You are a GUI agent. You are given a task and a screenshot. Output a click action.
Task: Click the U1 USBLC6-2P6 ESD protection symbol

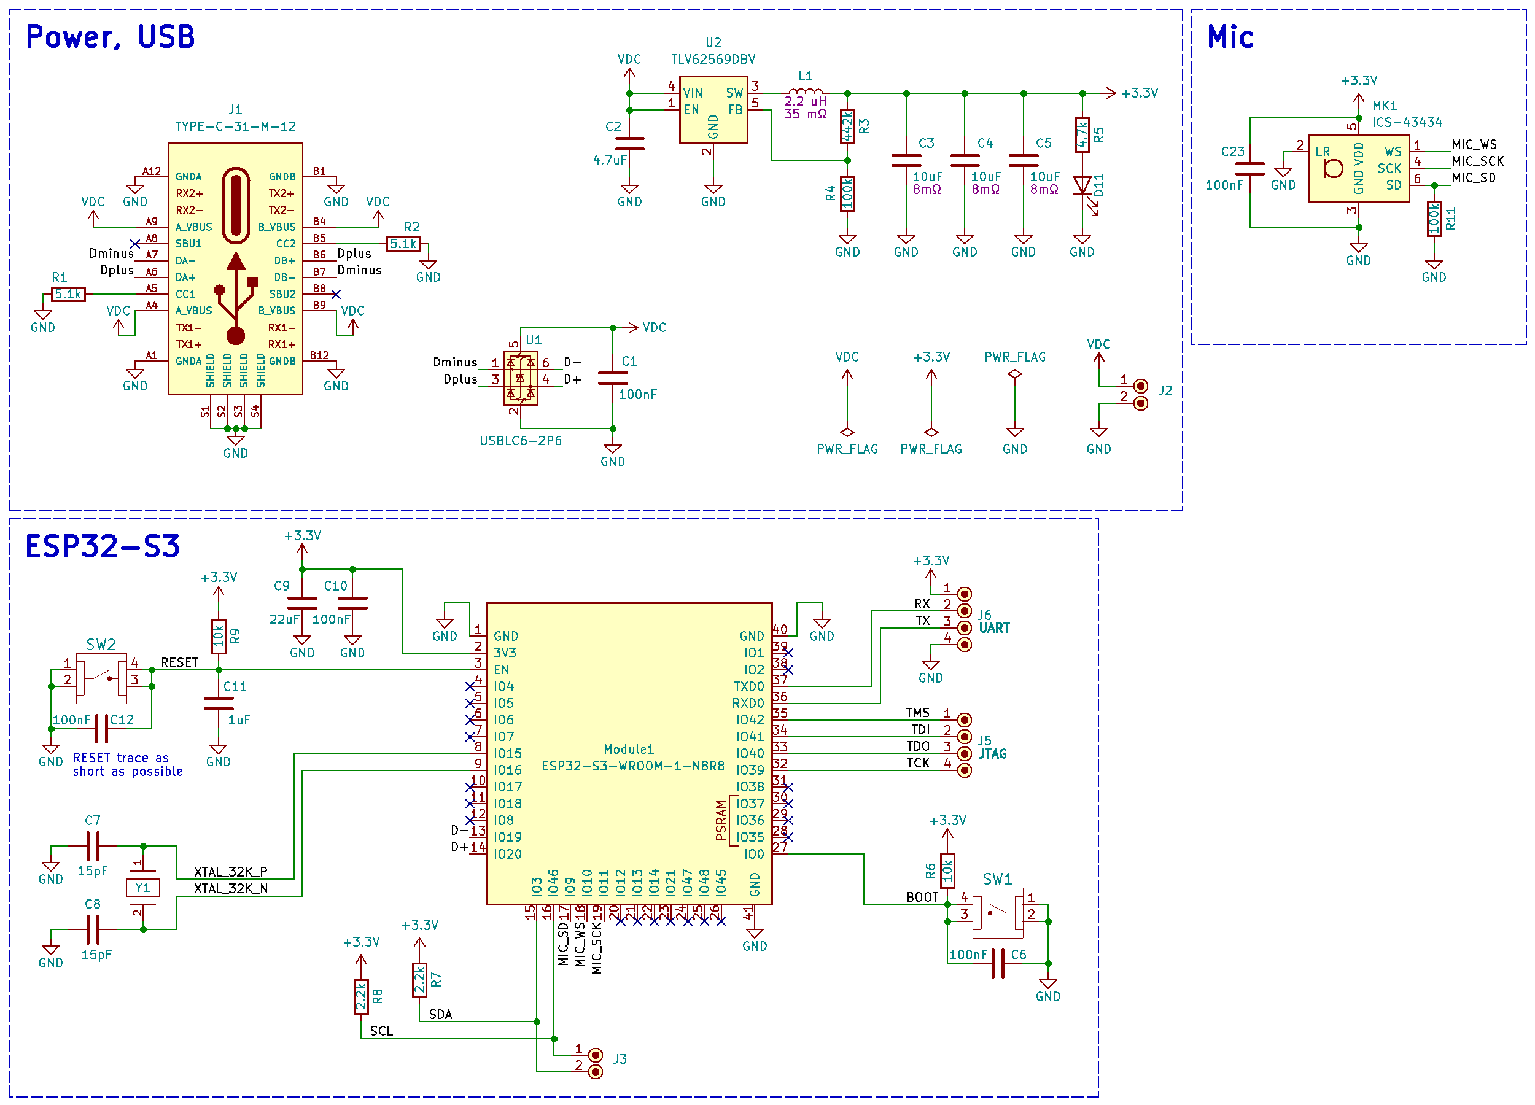click(x=521, y=378)
